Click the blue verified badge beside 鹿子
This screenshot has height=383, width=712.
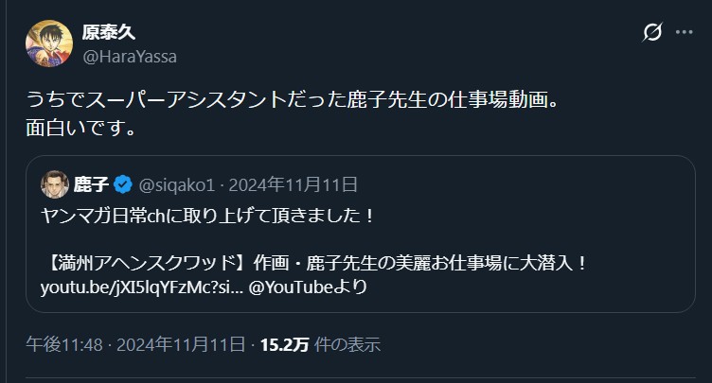click(123, 183)
